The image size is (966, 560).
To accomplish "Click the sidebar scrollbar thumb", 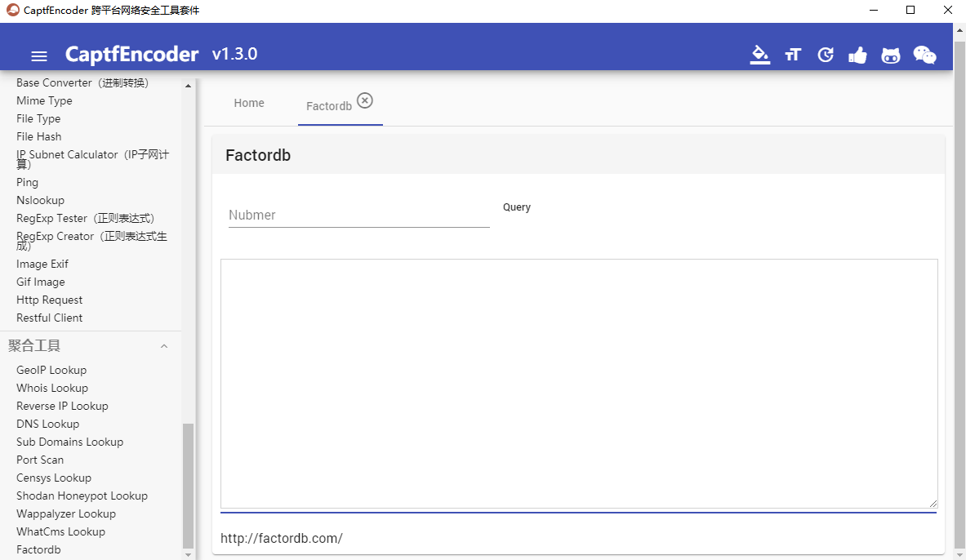I will (188, 486).
